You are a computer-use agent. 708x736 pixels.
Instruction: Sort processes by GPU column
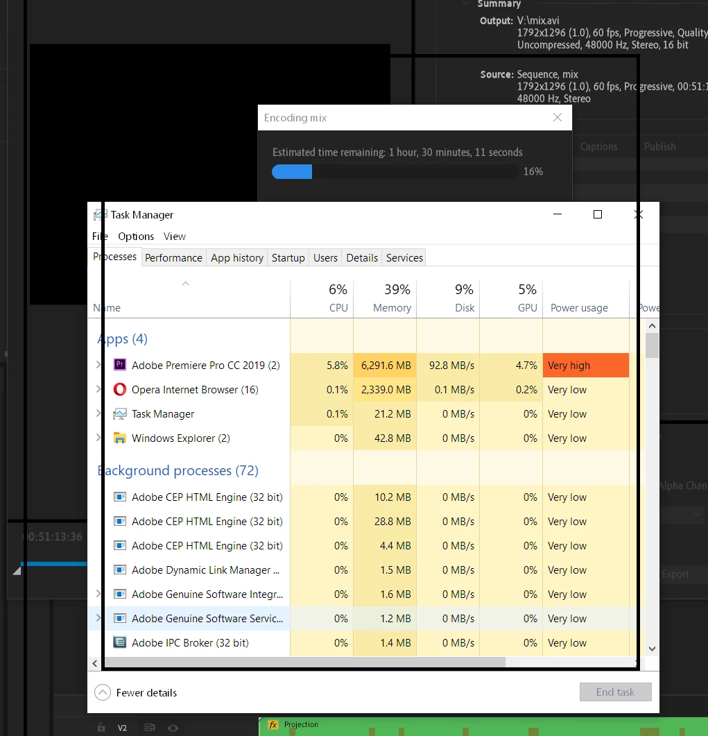511,298
